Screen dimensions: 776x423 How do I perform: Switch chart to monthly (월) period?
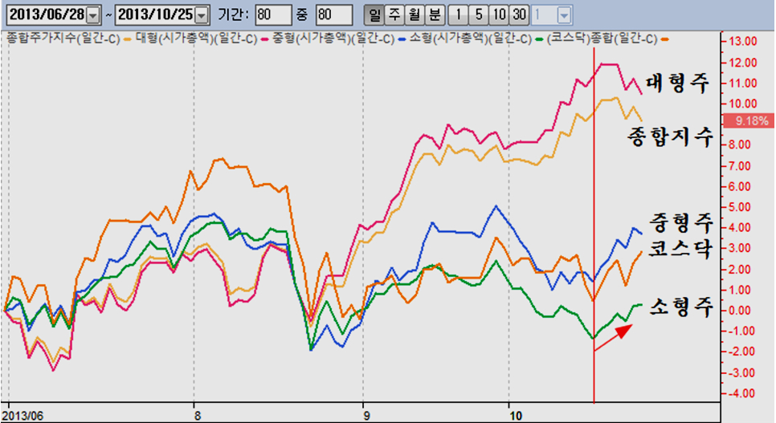coord(413,14)
